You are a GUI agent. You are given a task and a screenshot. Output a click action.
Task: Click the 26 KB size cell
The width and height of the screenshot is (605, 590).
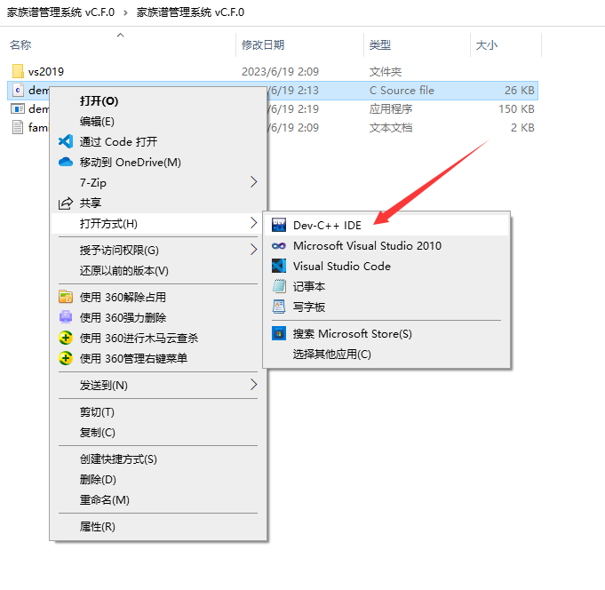(520, 91)
